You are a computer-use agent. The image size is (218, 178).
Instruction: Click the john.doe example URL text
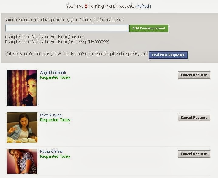click(x=53, y=37)
